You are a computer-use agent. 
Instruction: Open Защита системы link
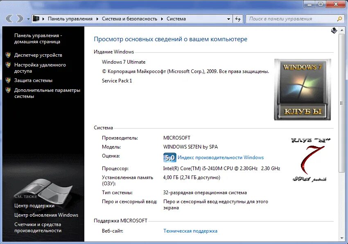click(33, 80)
